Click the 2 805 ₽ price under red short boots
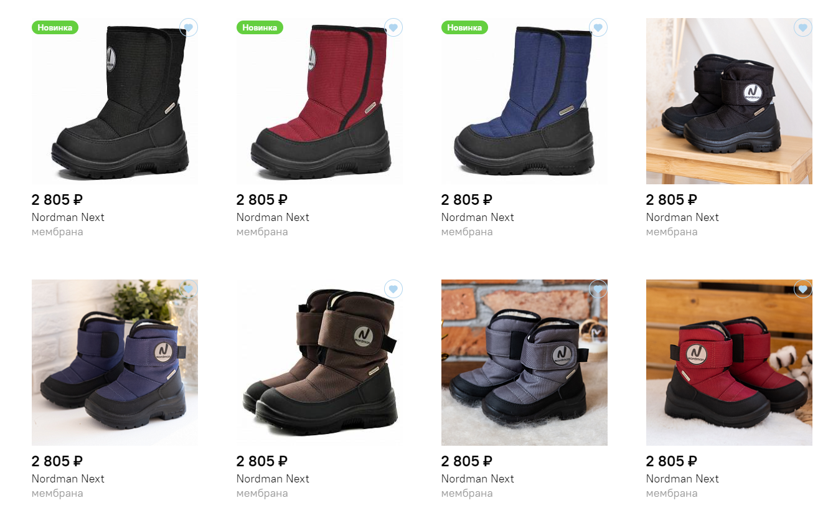 (672, 461)
